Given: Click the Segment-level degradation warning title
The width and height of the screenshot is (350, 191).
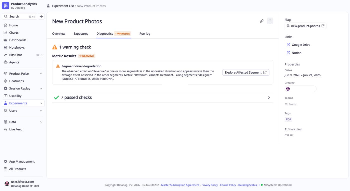Looking at the screenshot, I should click(81, 66).
